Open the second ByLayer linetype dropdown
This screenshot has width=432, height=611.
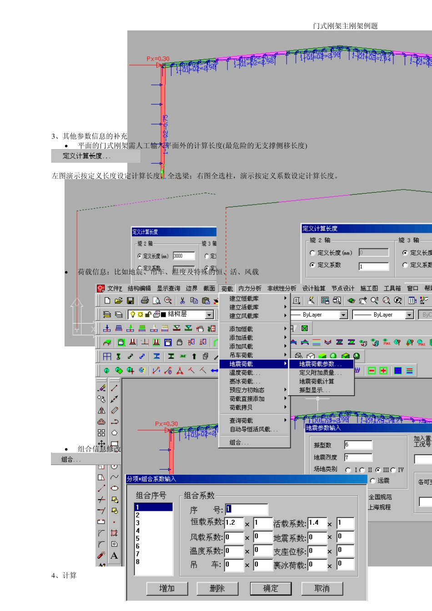(409, 315)
